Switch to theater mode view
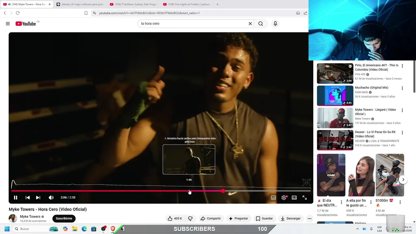416x234 pixels. [294, 198]
